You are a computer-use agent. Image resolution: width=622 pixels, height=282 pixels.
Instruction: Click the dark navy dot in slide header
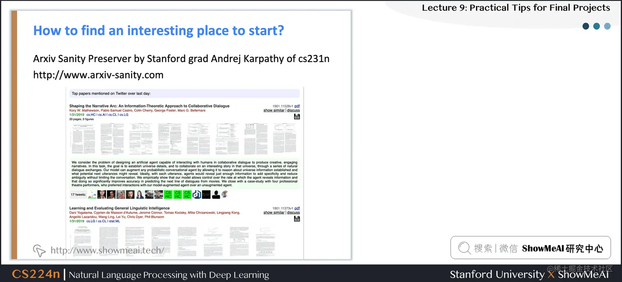(586, 26)
